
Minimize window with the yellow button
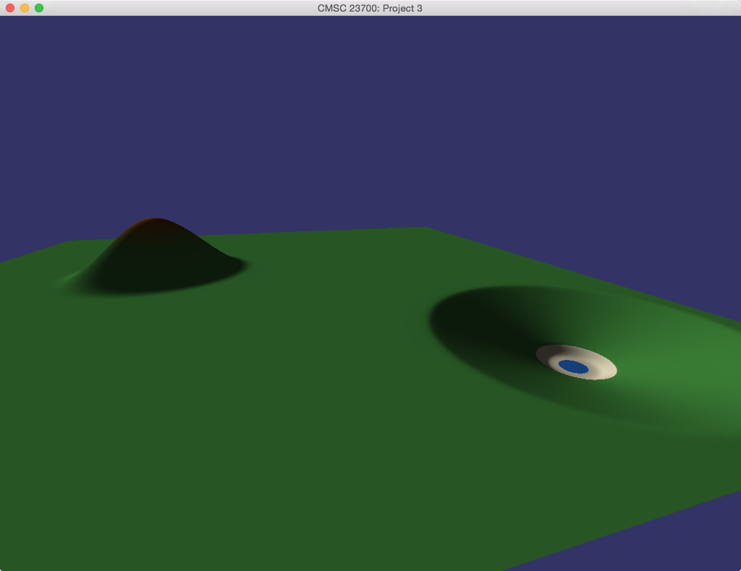tap(25, 8)
